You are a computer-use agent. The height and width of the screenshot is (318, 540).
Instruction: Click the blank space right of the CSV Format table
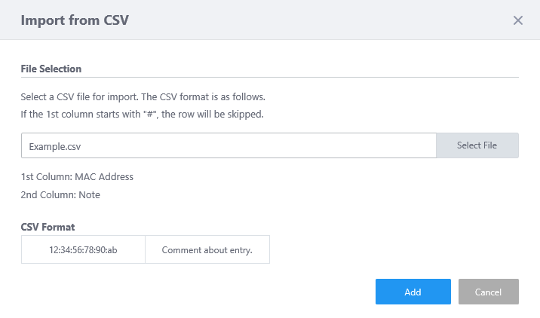392,249
